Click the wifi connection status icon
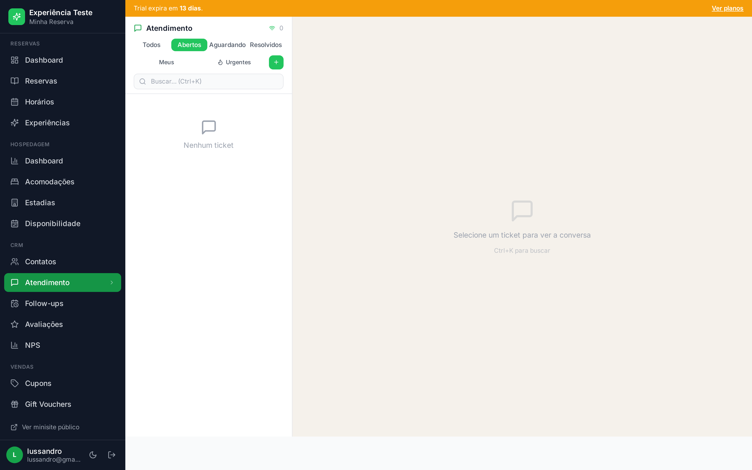The height and width of the screenshot is (470, 752). pyautogui.click(x=272, y=28)
